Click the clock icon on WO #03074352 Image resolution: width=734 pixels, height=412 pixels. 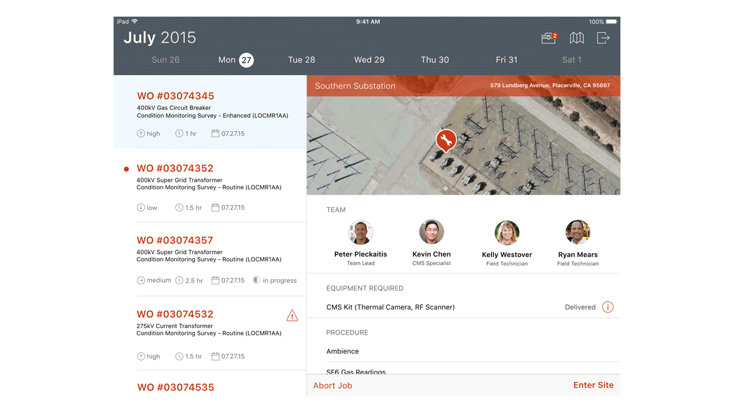coord(179,208)
